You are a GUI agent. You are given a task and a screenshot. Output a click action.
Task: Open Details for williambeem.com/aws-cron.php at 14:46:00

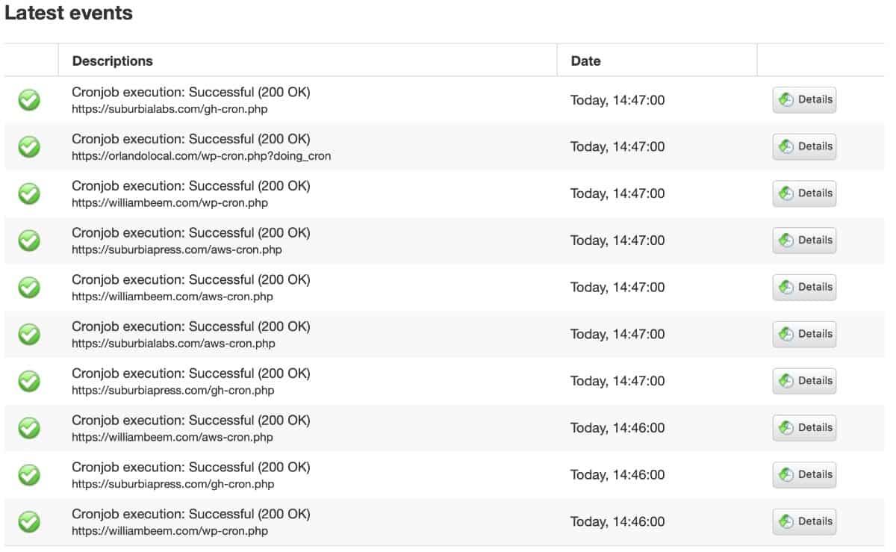(x=804, y=428)
